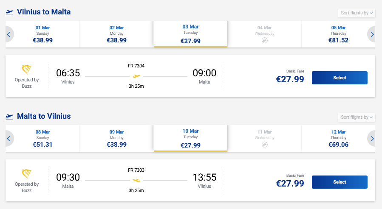The image size is (382, 209).
Task: Show later return dates with the right arrow
Action: (x=372, y=139)
